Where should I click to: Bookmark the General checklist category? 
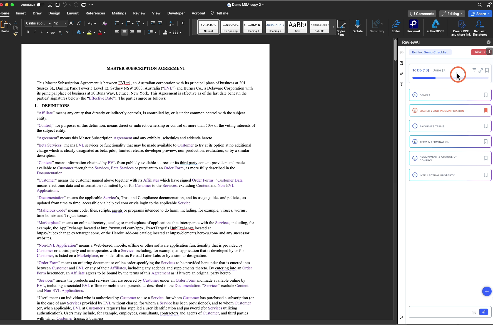pos(485,95)
